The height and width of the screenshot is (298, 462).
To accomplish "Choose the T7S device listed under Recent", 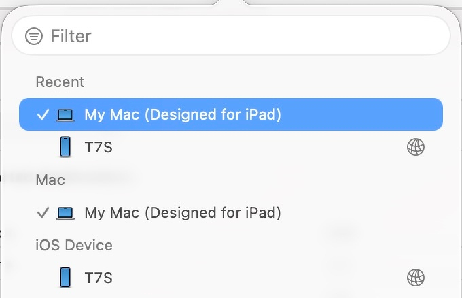I will tap(99, 147).
